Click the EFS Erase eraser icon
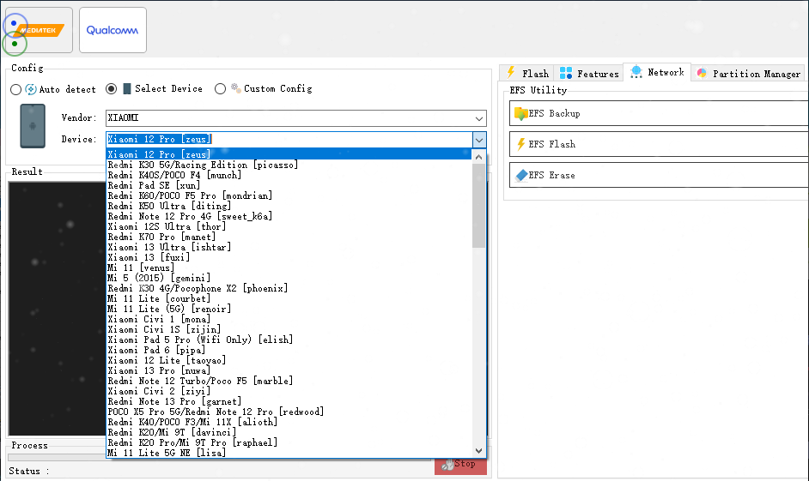 [520, 175]
